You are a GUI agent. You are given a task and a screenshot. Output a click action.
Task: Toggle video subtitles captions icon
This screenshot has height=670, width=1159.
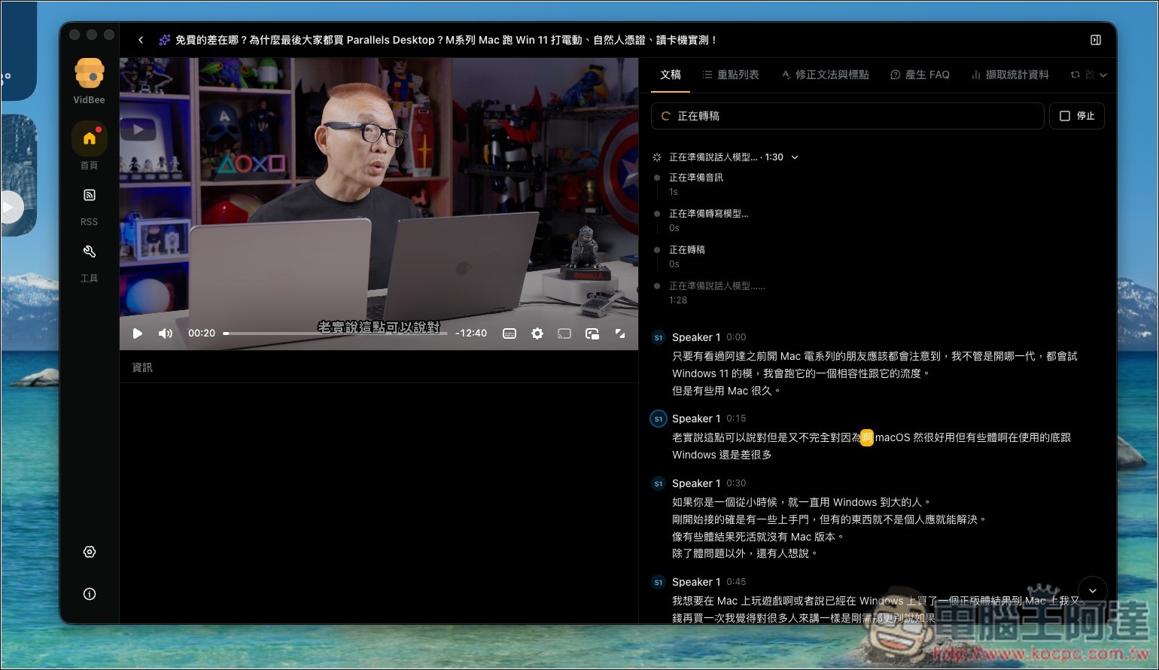(510, 333)
